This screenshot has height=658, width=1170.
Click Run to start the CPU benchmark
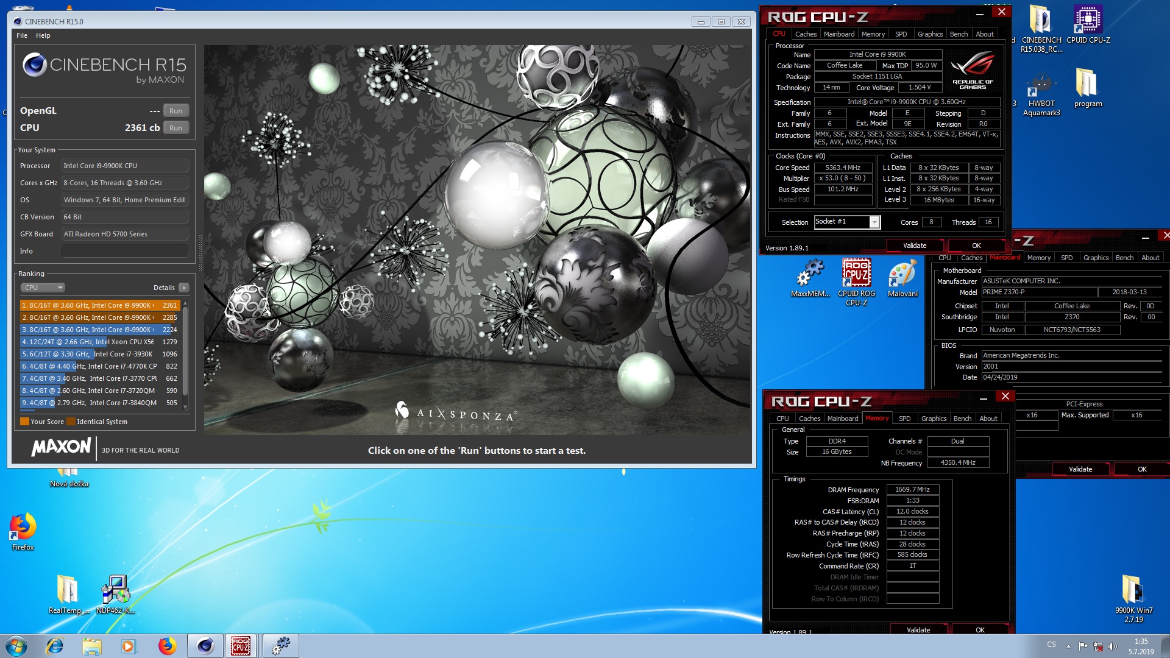coord(175,127)
